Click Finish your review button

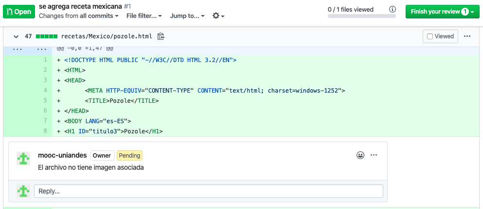coord(443,12)
